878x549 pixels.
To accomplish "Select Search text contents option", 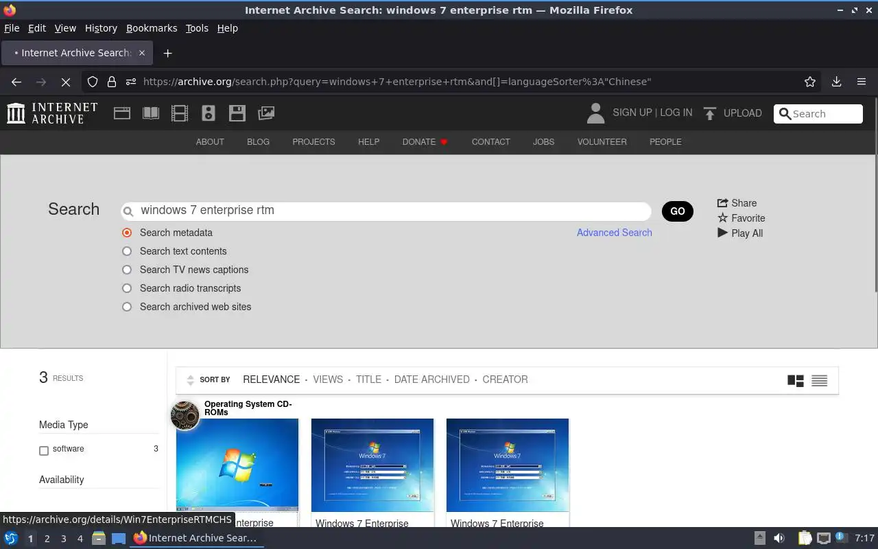I will [127, 251].
